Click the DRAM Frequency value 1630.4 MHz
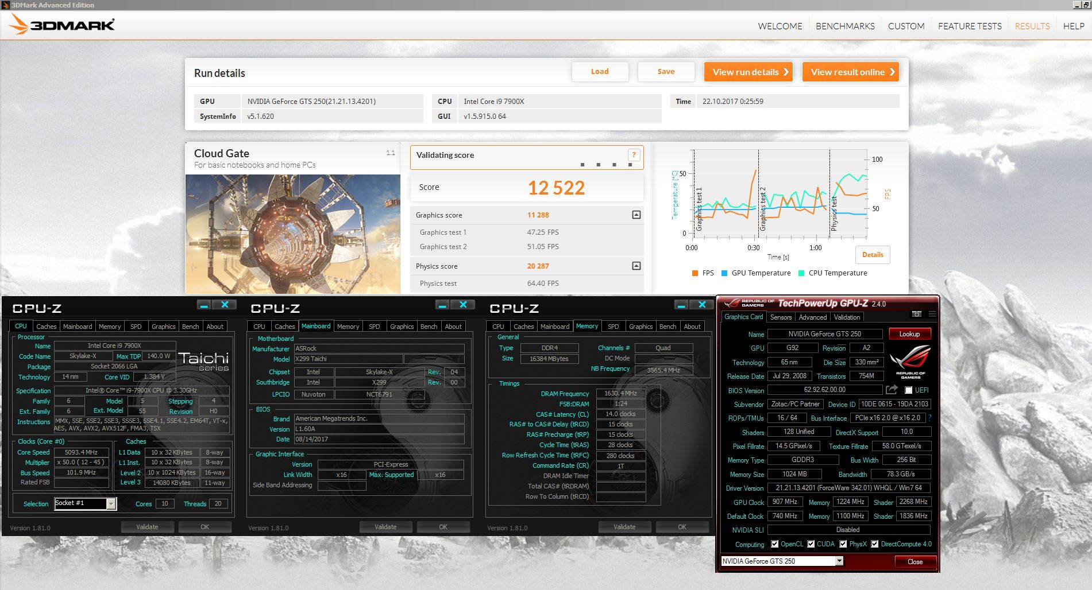Screen dimensions: 1092x590 pyautogui.click(x=620, y=394)
